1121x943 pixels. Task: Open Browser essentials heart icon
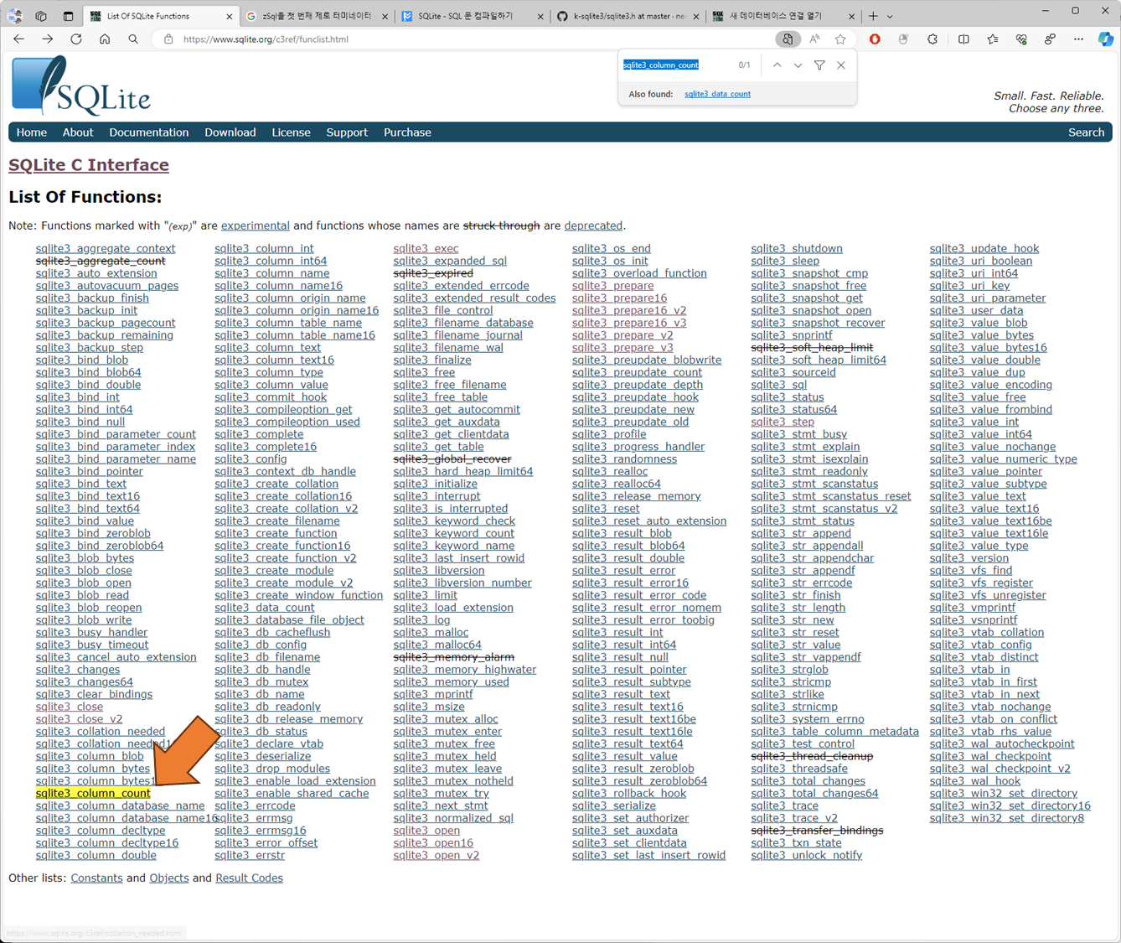click(1021, 39)
